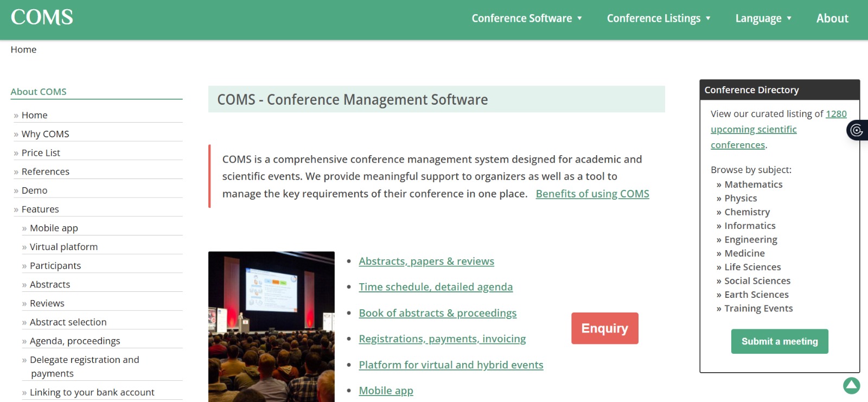Browse Life Sciences conferences
The image size is (868, 402).
752,267
